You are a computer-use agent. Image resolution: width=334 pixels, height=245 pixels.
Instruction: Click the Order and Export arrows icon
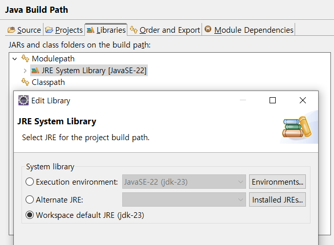click(x=133, y=30)
